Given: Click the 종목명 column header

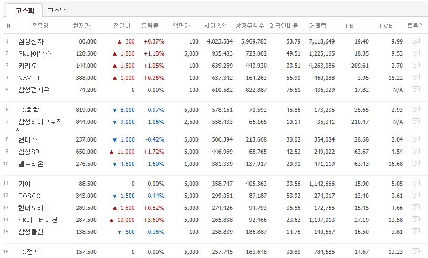Looking at the screenshot, I should (40, 26).
